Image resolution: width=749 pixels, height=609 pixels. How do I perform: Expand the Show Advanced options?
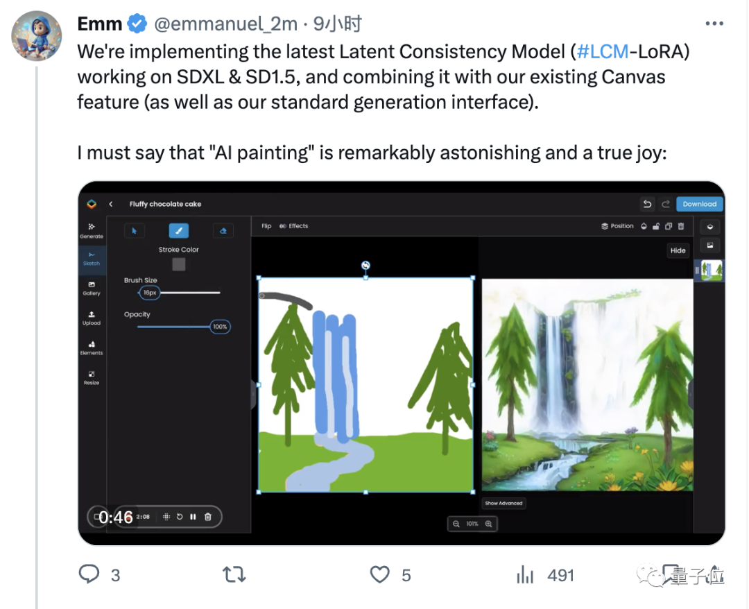click(x=503, y=503)
